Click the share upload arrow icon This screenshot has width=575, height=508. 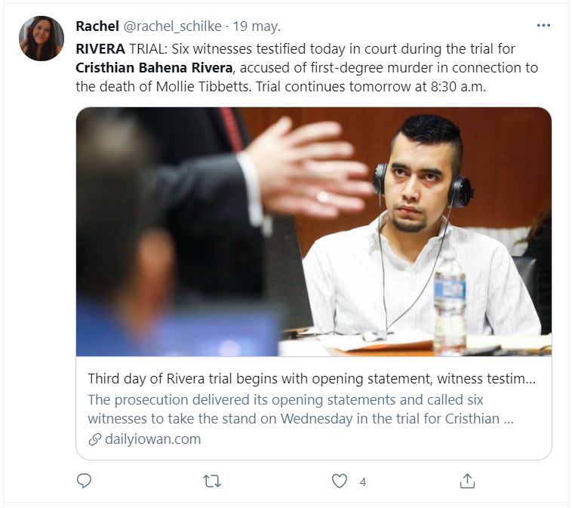(467, 481)
